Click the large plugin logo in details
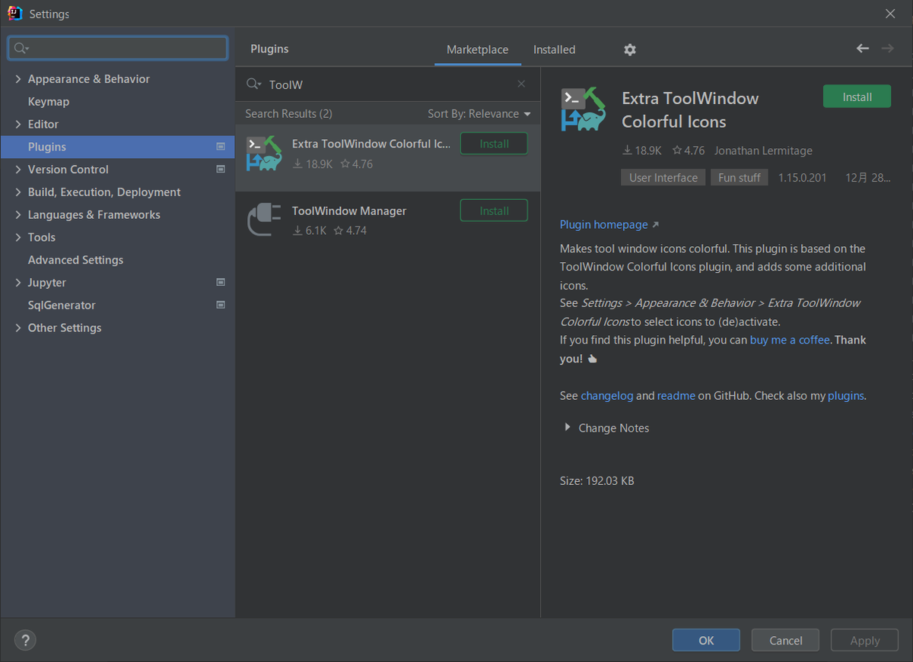Viewport: 913px width, 662px height. 584,109
